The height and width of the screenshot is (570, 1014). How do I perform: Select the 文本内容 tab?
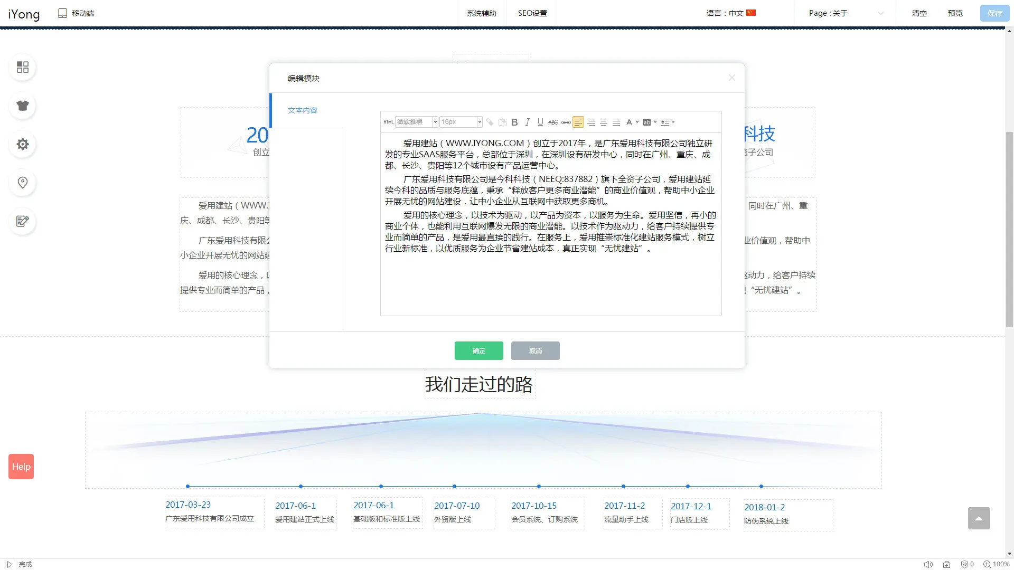[x=303, y=110]
